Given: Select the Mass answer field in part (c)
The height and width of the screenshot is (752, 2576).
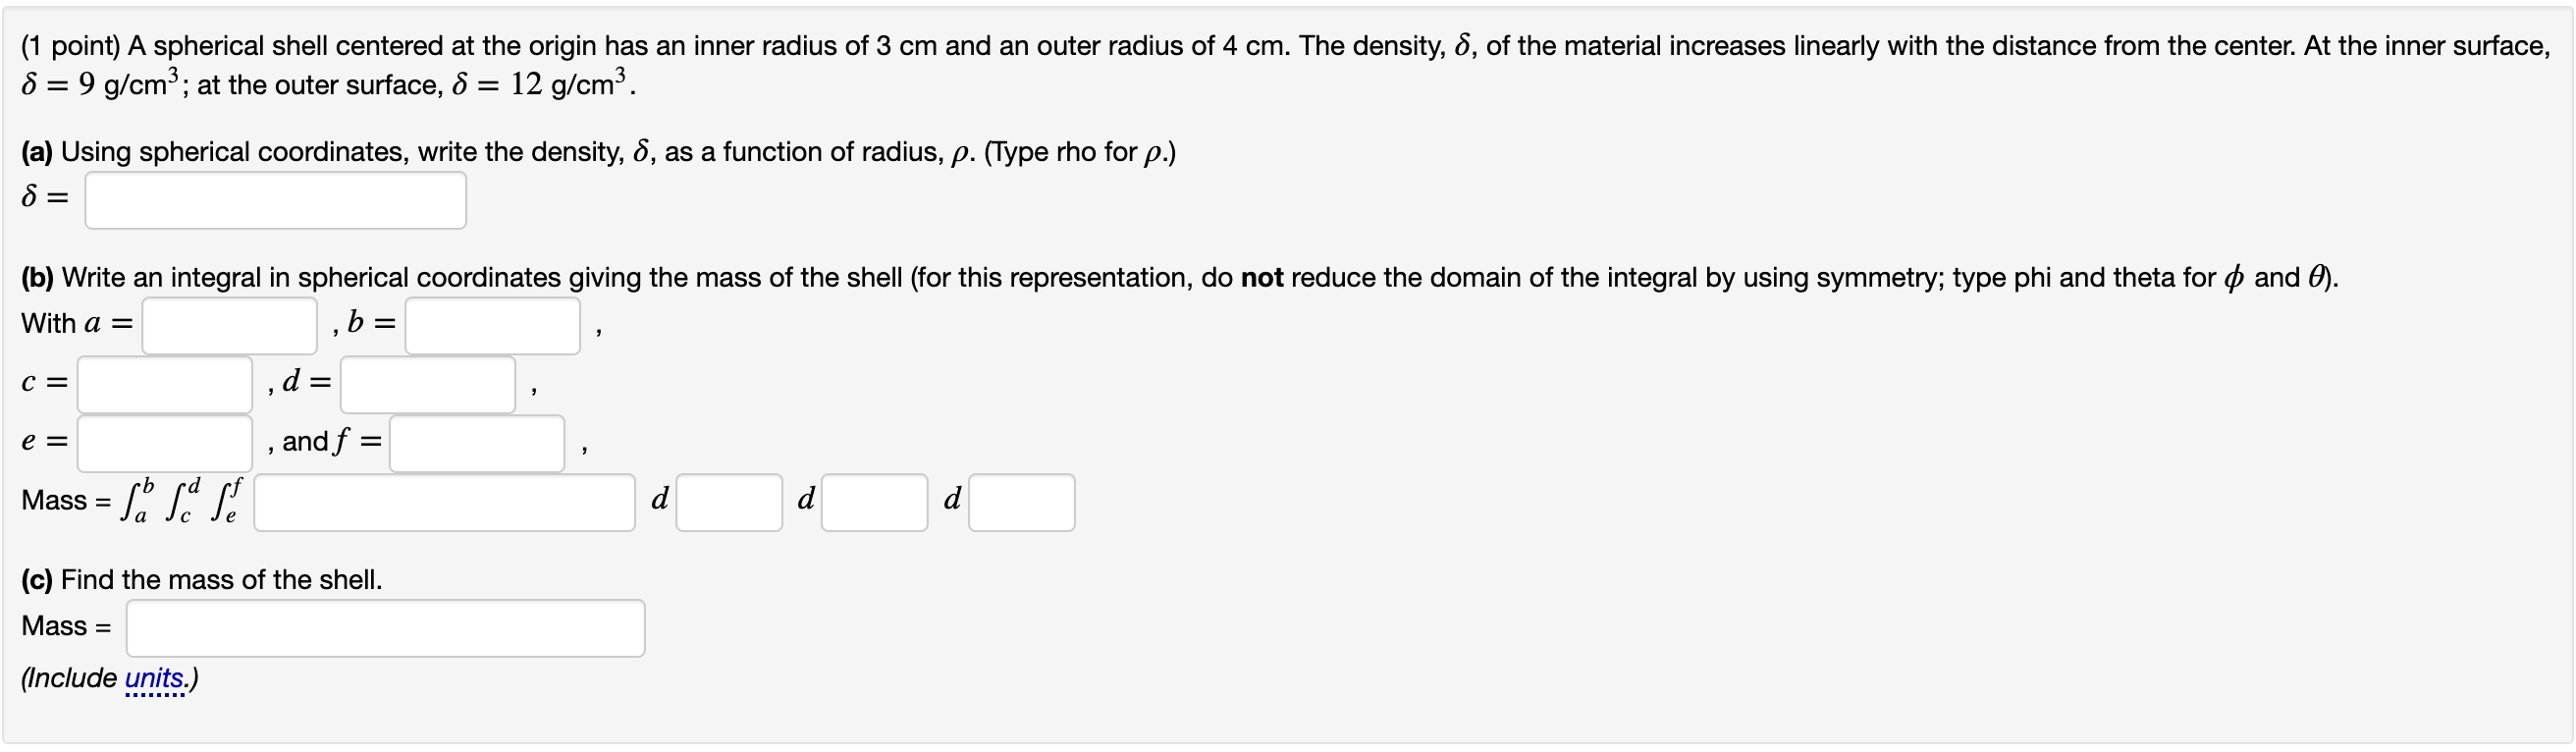Looking at the screenshot, I should (385, 627).
